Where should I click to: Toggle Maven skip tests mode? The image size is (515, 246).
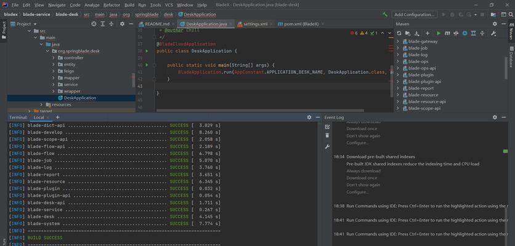point(464,33)
